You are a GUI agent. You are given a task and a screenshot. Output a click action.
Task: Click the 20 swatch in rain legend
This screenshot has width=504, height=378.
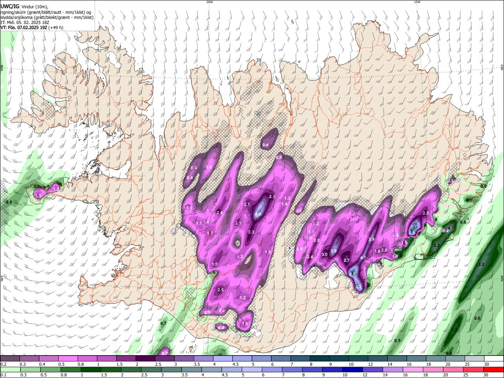pos(454,369)
